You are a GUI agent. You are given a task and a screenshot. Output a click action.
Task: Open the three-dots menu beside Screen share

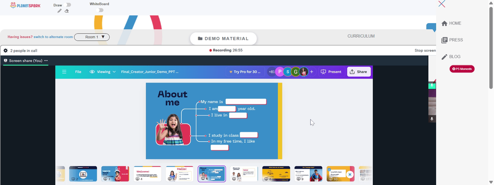[x=46, y=60]
